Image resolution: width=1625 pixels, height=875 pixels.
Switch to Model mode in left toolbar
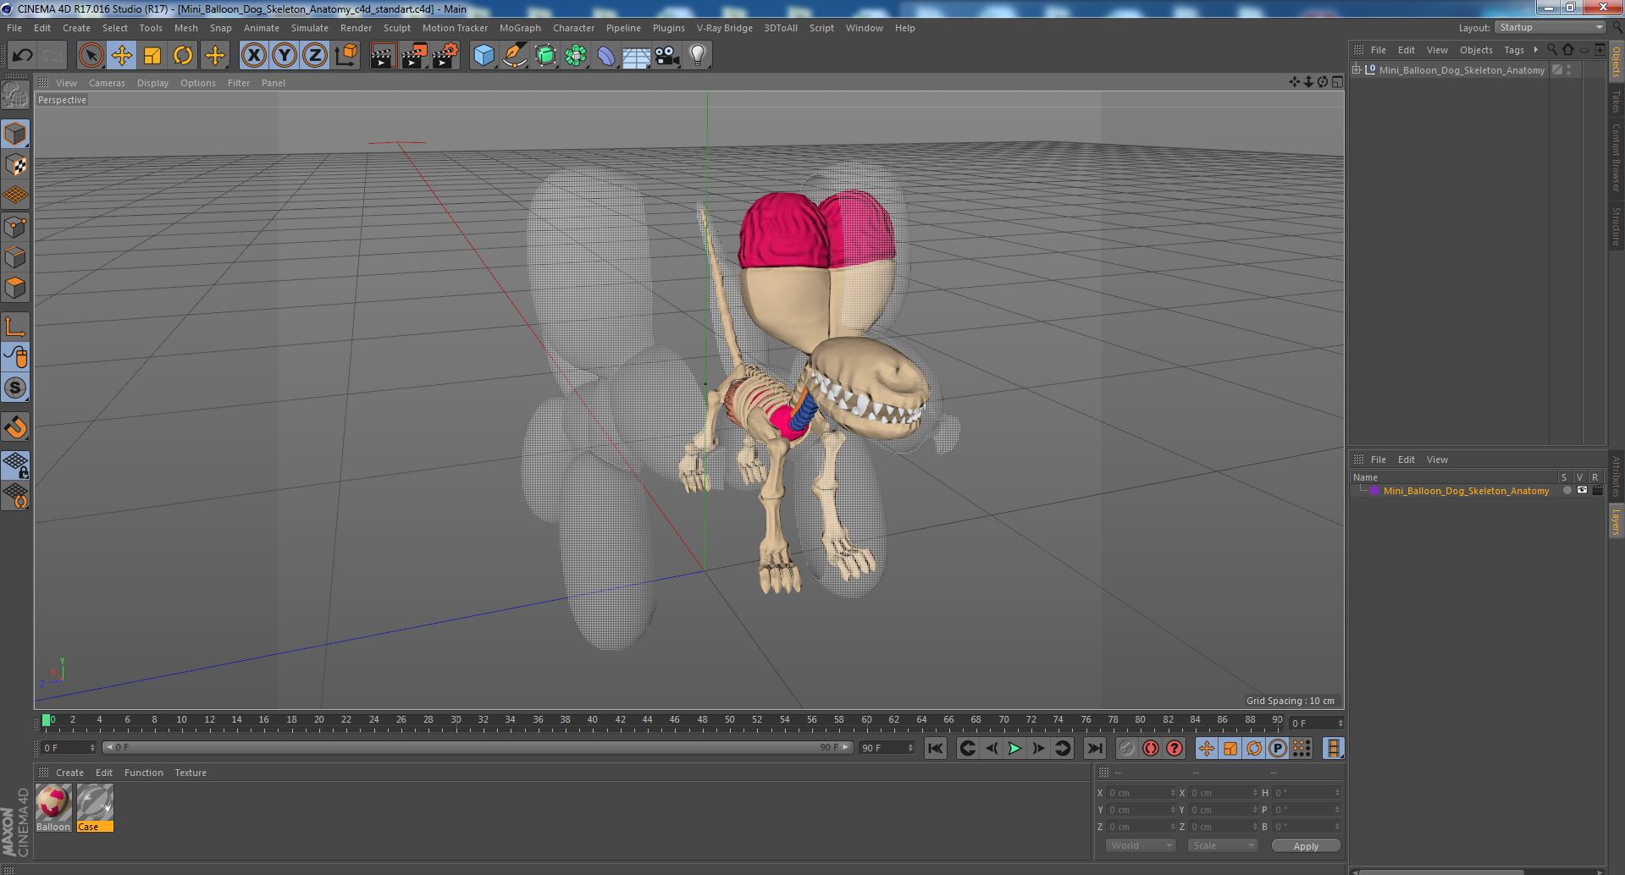point(15,135)
